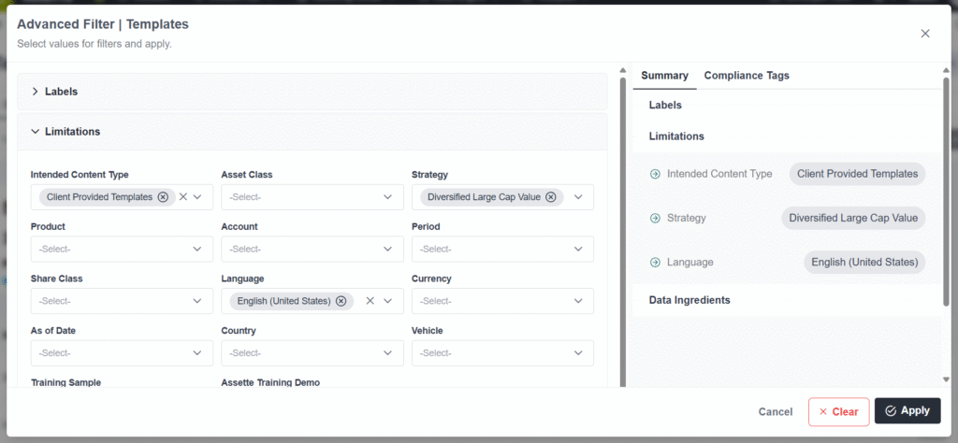Viewport: 958px width, 443px height.
Task: Close the Advanced Filter dialog
Action: tap(925, 34)
